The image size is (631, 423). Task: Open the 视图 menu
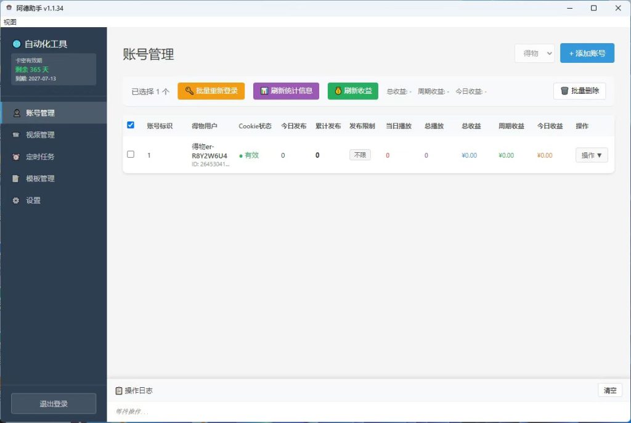(x=10, y=22)
